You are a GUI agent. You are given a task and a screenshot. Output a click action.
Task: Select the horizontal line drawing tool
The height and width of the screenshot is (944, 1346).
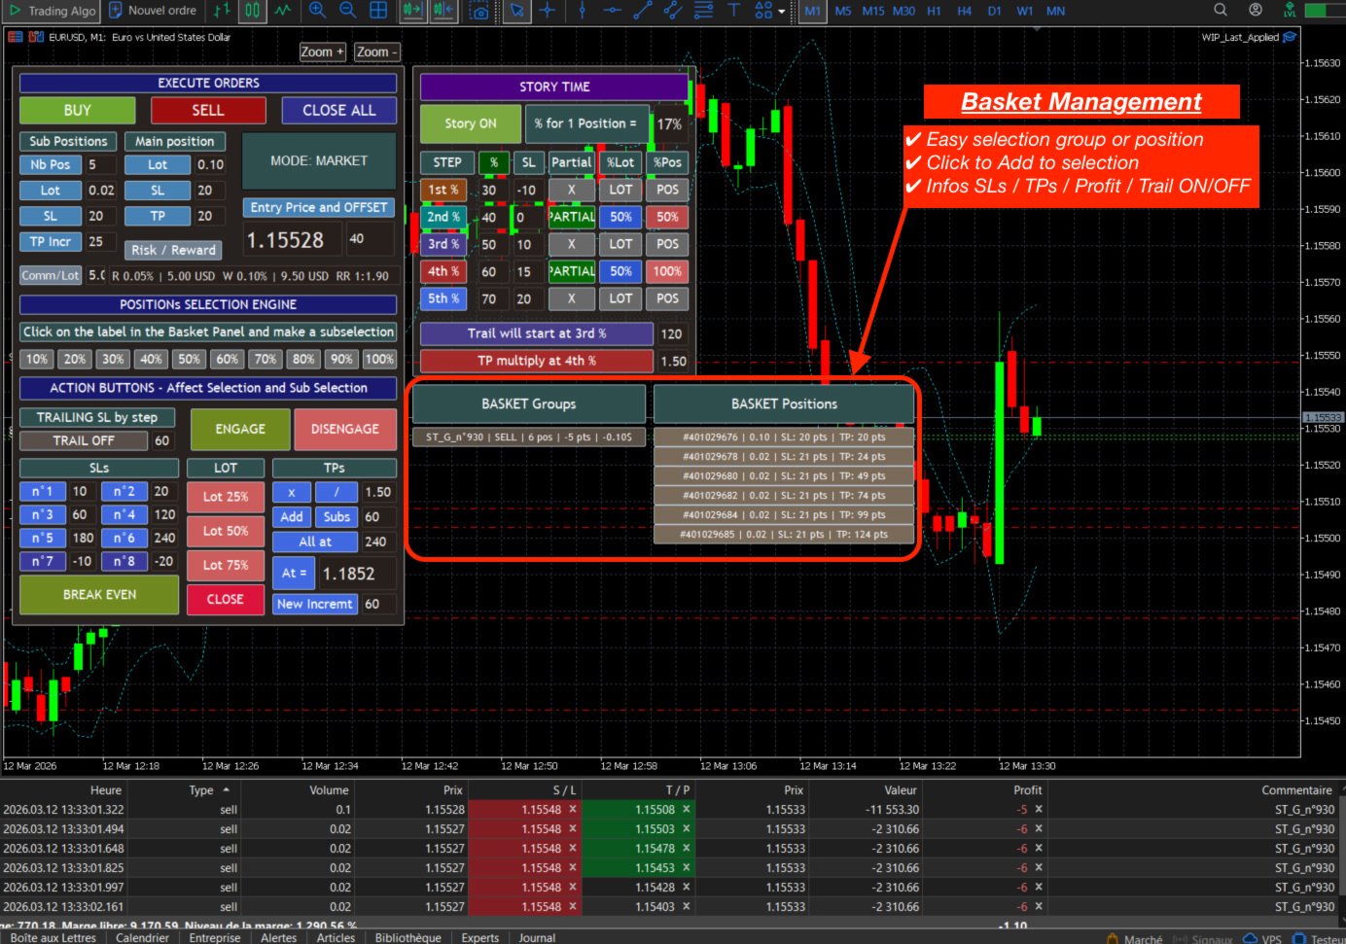(x=612, y=11)
